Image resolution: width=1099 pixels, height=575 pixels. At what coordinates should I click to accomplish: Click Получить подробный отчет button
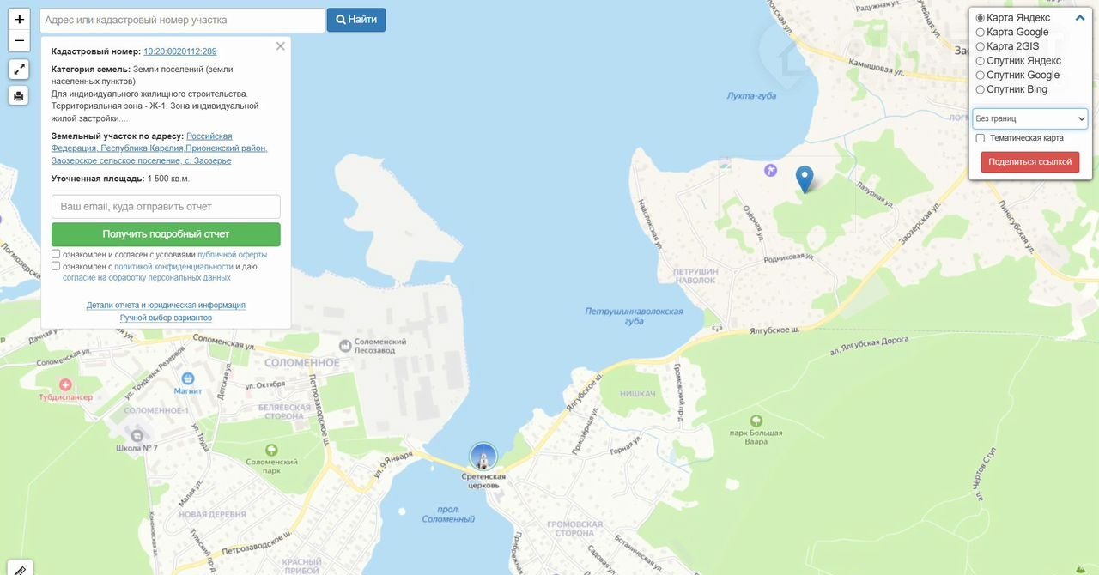click(166, 234)
